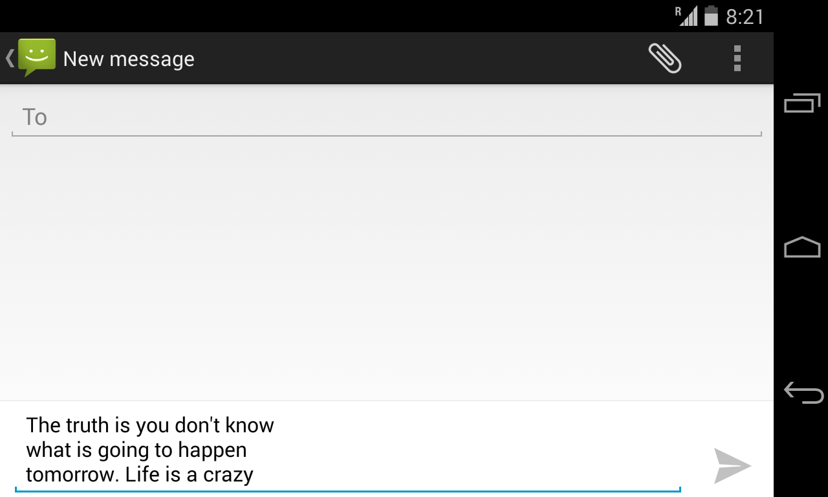
Task: Focus the message text compose box
Action: (x=348, y=450)
